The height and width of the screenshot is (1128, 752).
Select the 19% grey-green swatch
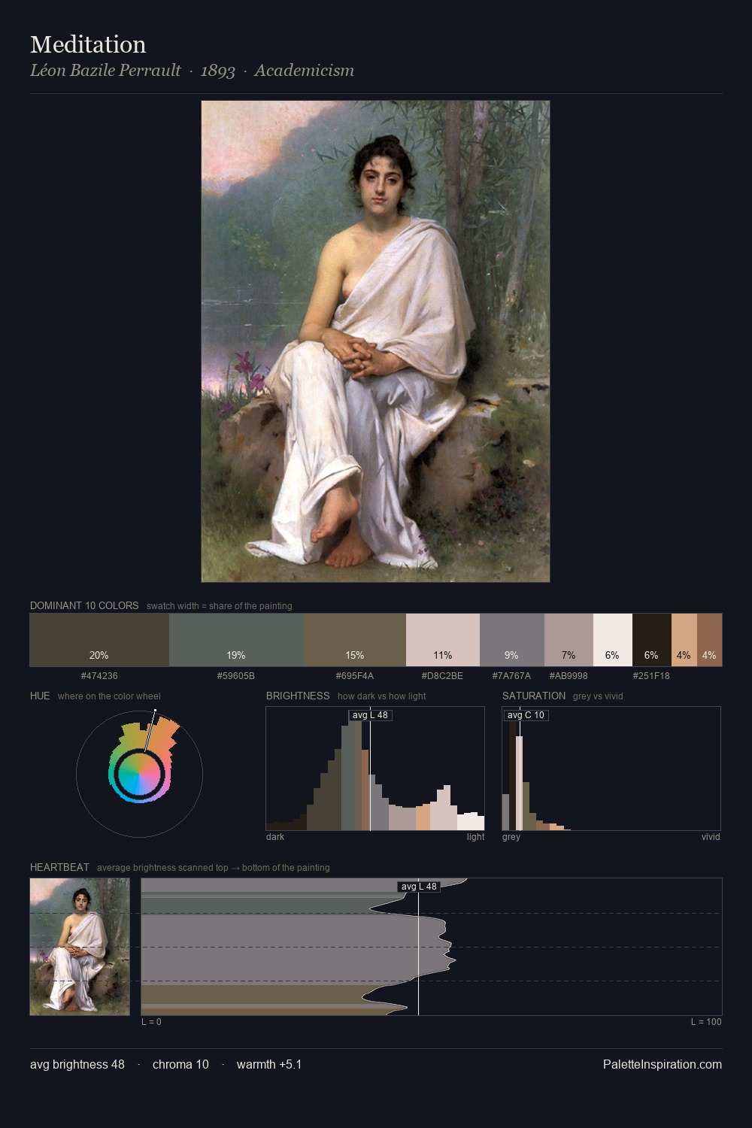point(236,640)
